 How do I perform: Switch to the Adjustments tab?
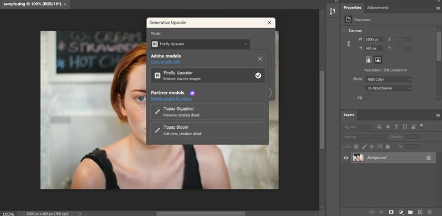[x=378, y=8]
